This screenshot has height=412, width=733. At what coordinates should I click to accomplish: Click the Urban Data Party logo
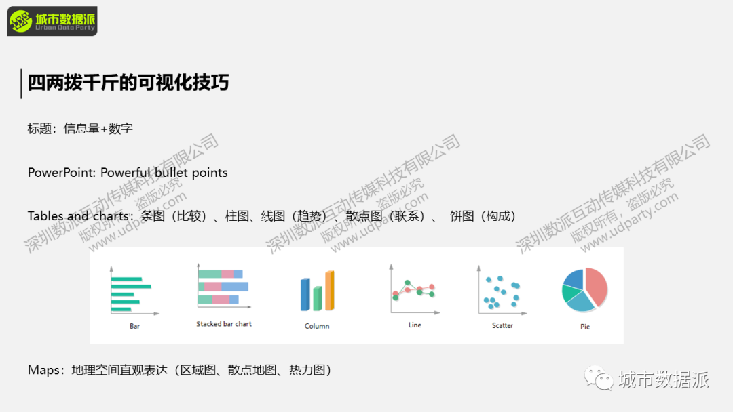click(52, 21)
